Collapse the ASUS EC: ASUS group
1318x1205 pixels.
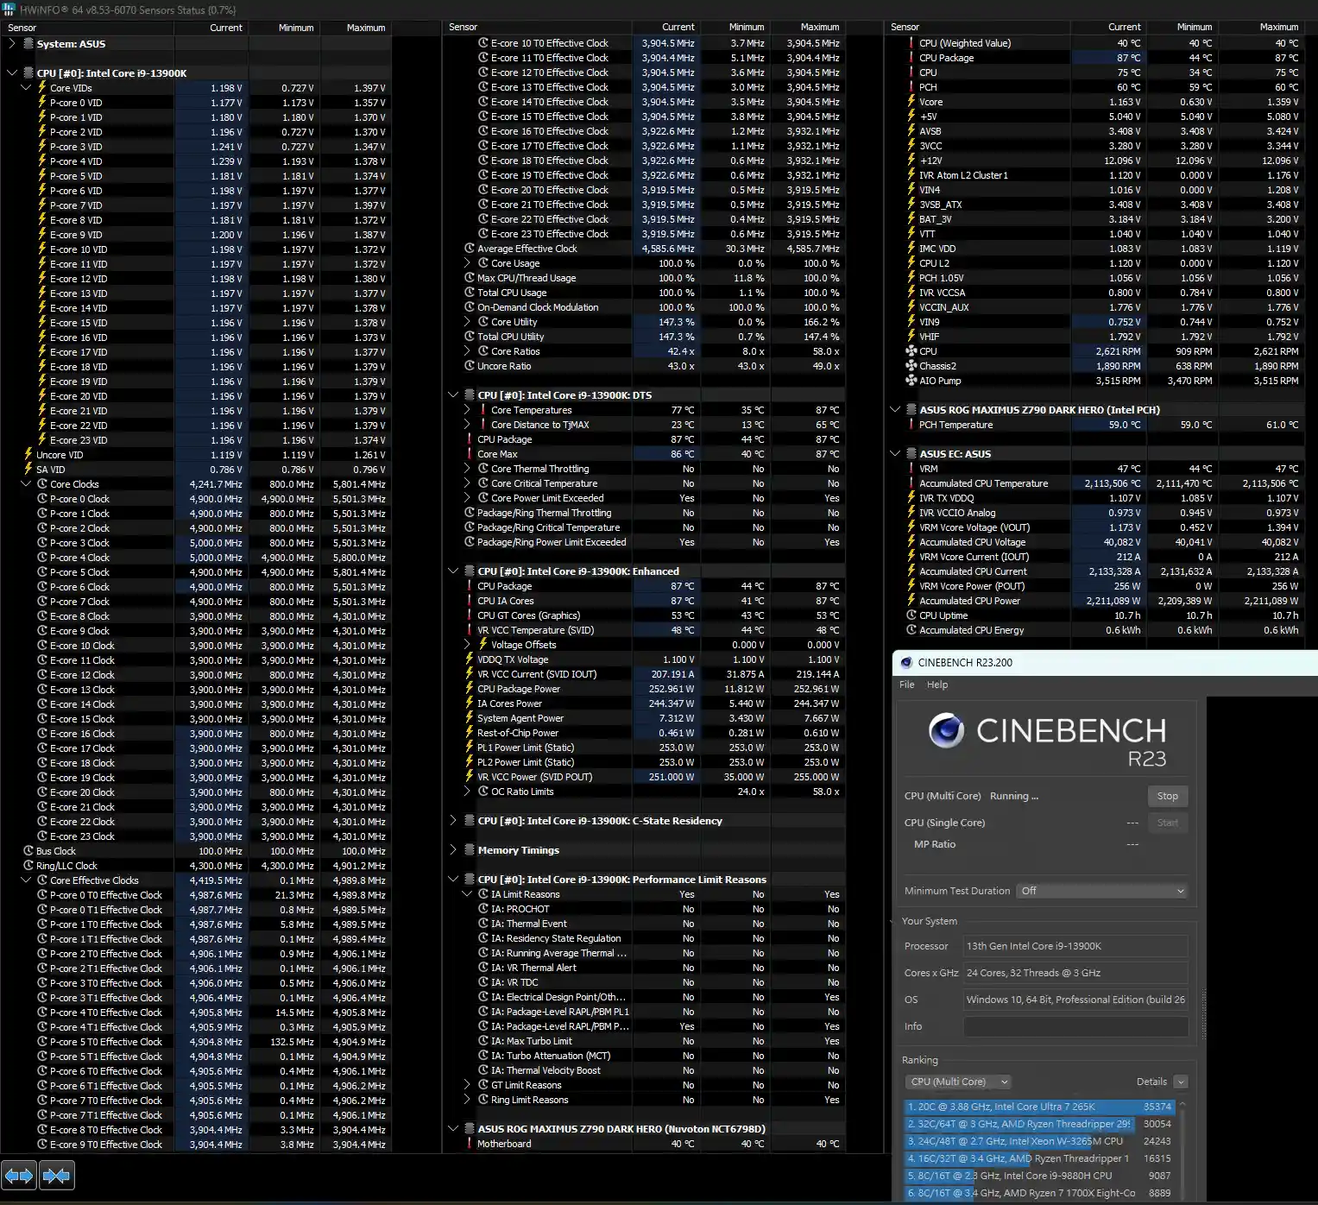pyautogui.click(x=895, y=454)
